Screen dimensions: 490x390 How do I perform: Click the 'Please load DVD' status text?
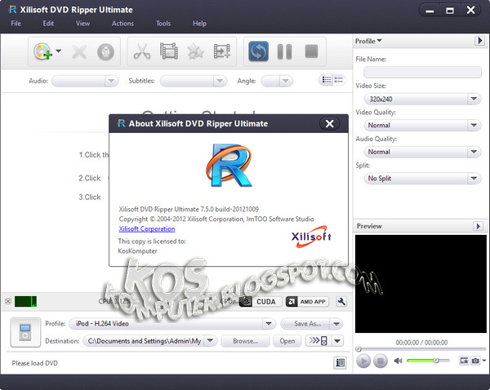[34, 363]
